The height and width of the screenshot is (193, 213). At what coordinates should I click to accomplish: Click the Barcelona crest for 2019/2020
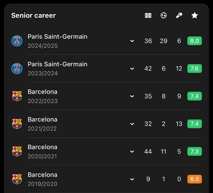pyautogui.click(x=17, y=179)
